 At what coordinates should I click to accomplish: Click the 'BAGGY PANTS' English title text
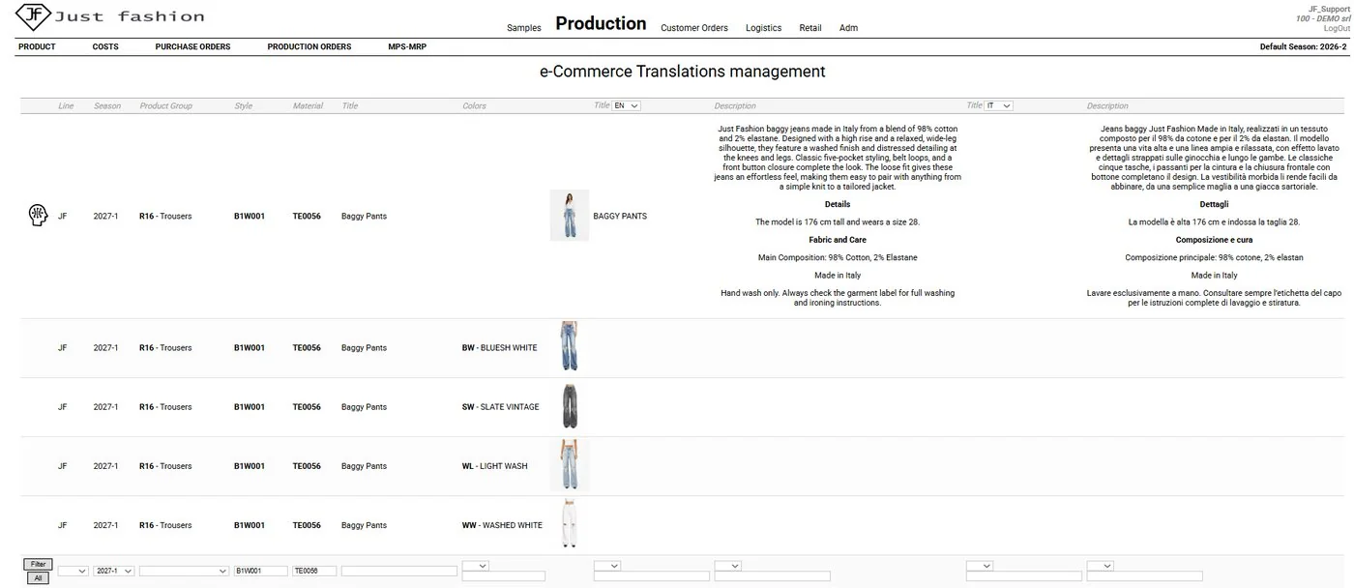click(620, 216)
